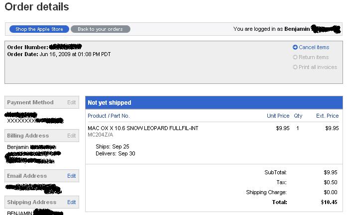Edit the Email Address

[72, 176]
